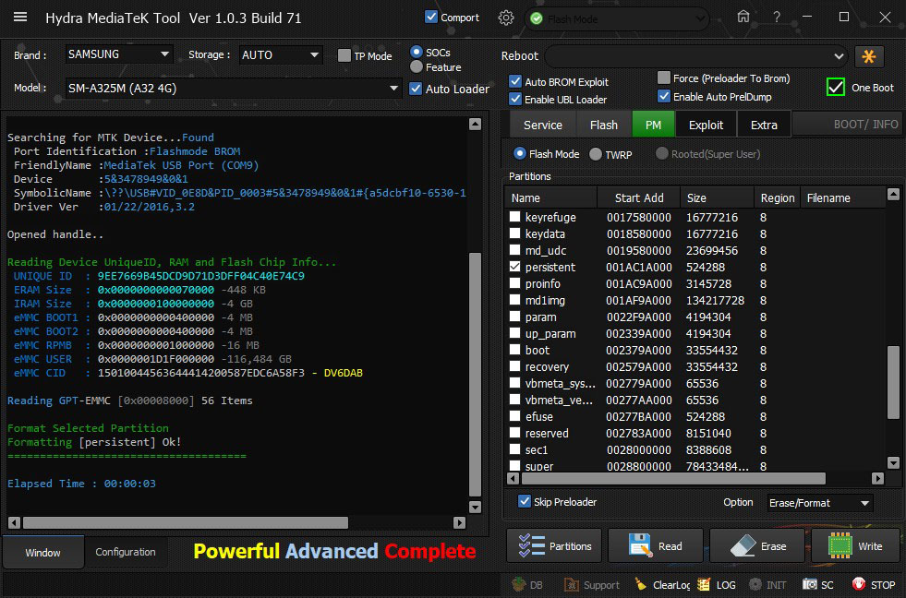Screen dimensions: 906x598
Task: Toggle the Auto BROM Exploit checkbox
Action: pyautogui.click(x=515, y=82)
